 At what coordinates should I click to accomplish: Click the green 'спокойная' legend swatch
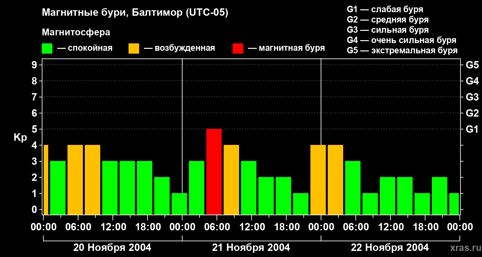click(47, 49)
